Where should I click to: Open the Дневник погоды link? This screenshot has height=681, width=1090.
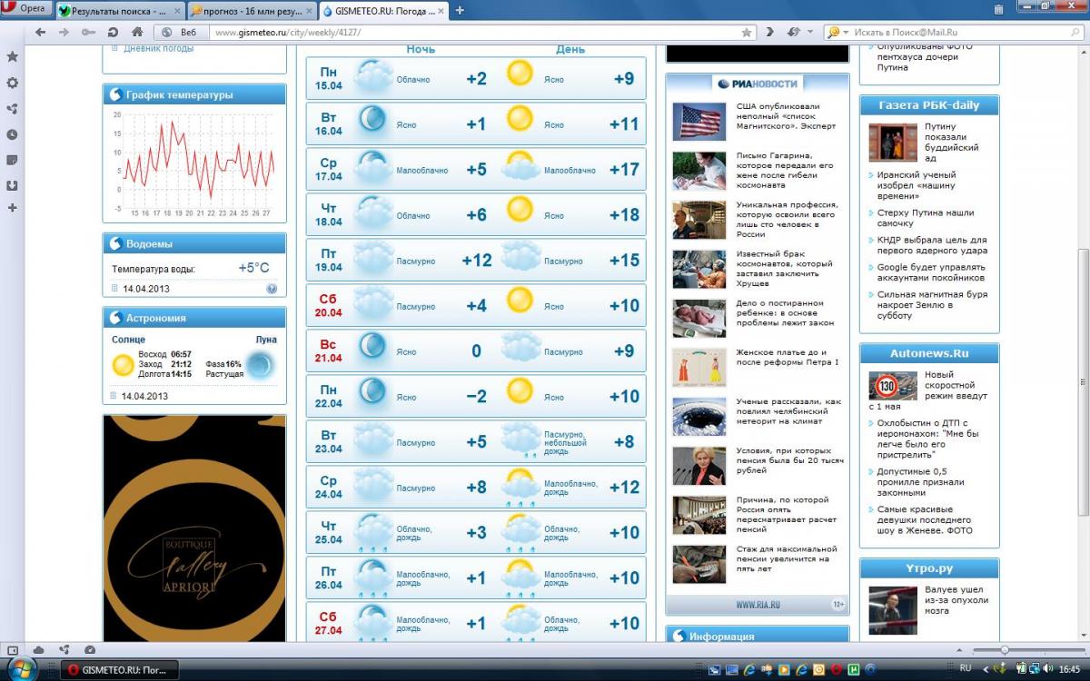coord(158,48)
